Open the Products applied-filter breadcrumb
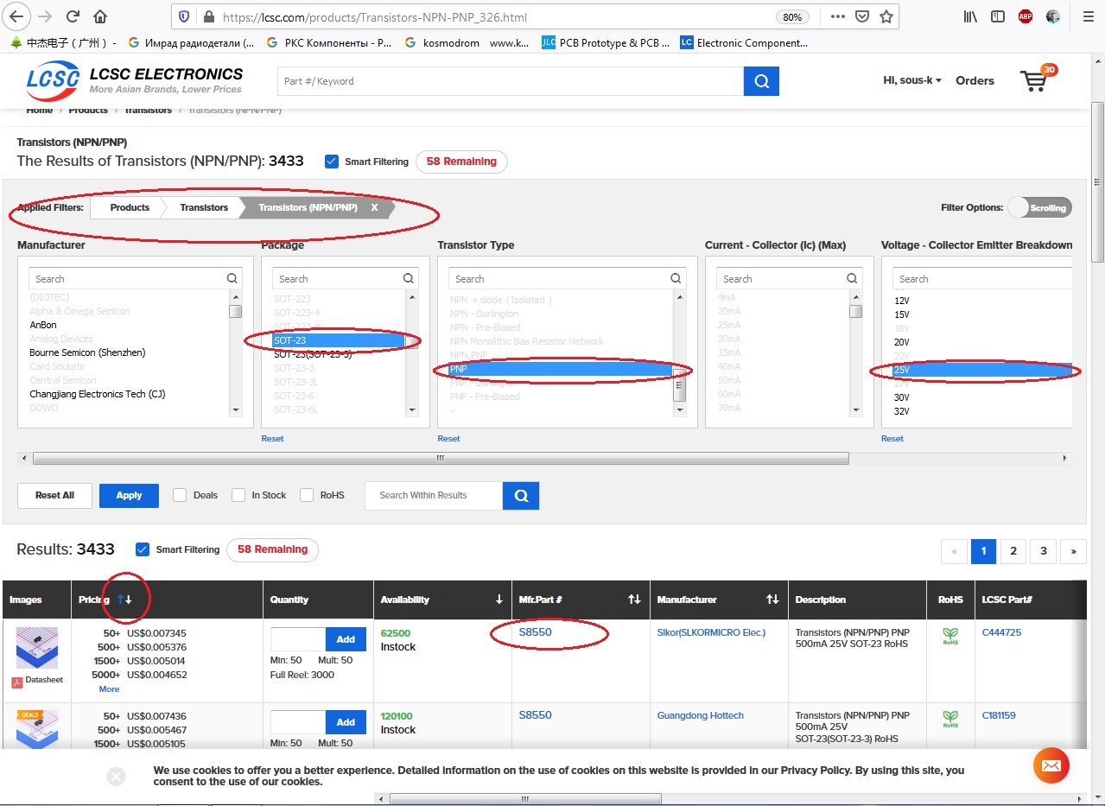 (x=130, y=207)
